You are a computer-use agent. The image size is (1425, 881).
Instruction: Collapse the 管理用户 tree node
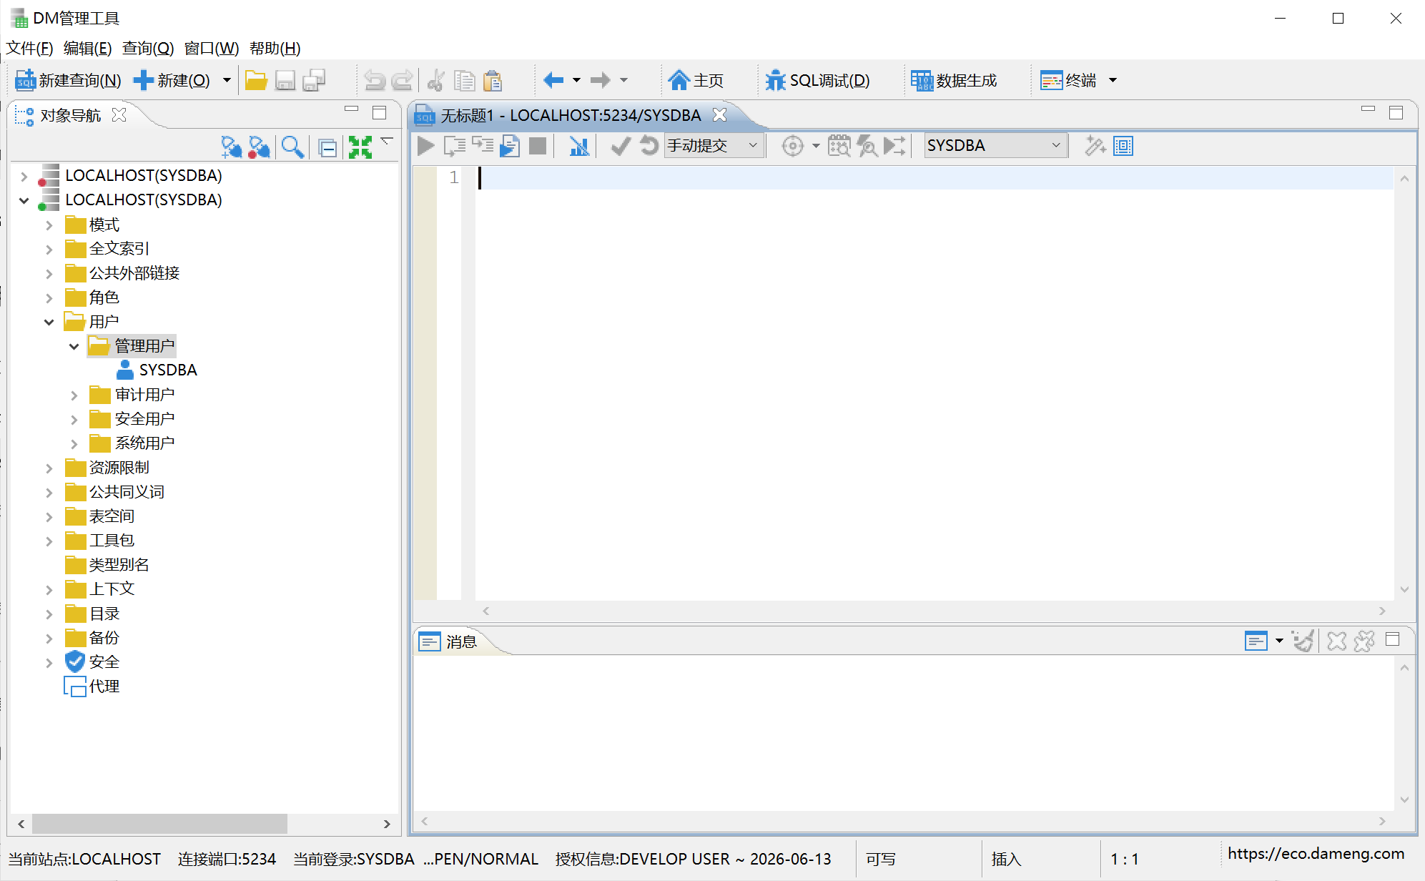[74, 346]
